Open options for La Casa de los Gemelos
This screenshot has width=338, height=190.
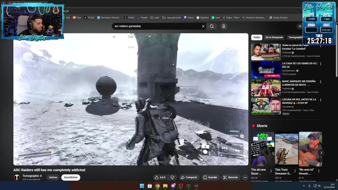pyautogui.click(x=321, y=64)
